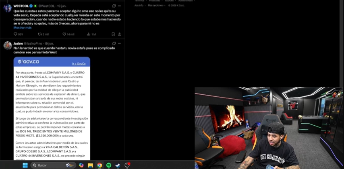This screenshot has width=344, height=169.
Task: Click Ir a GovCo link in the image
Action: (x=79, y=63)
